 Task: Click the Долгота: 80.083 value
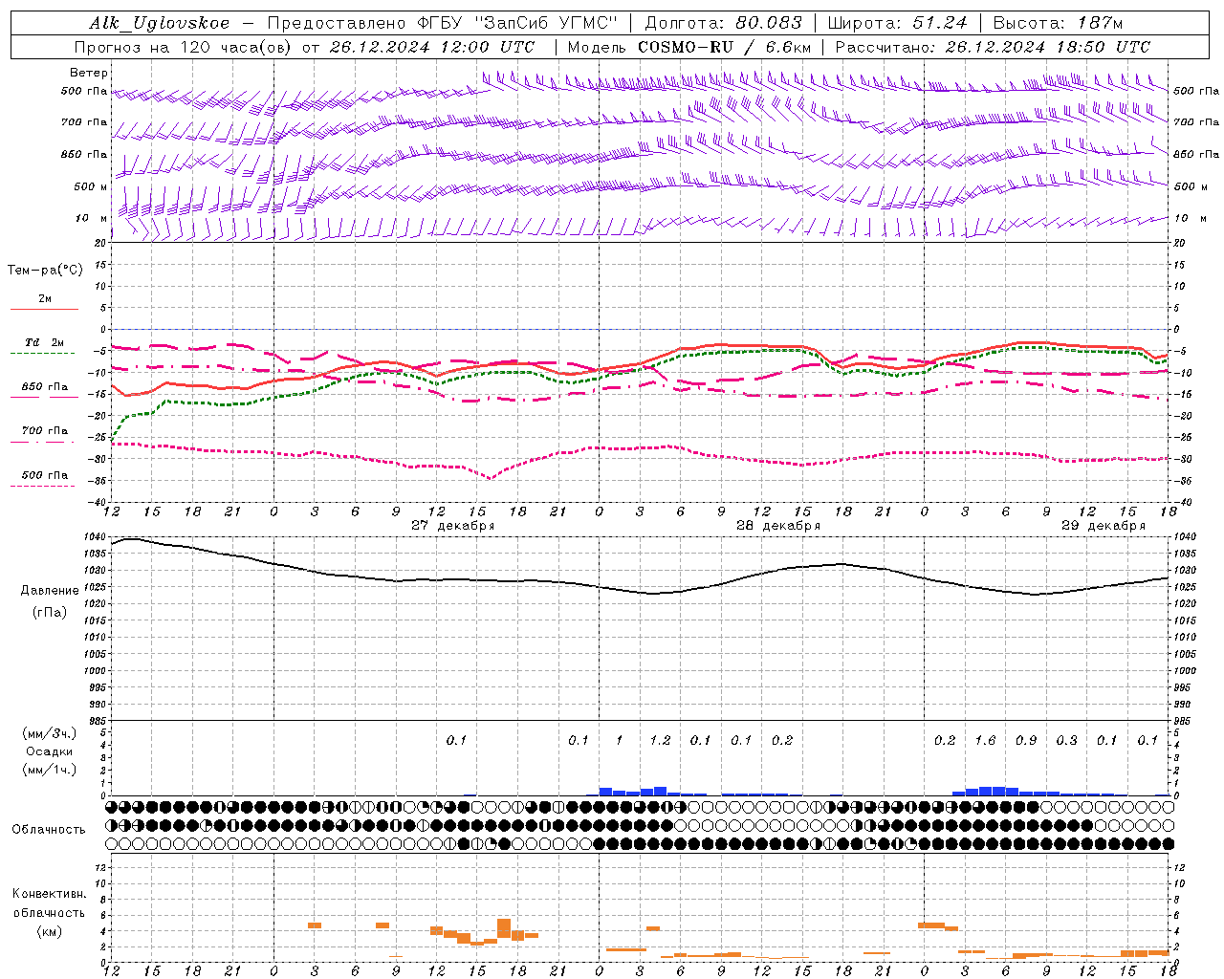pos(723,23)
